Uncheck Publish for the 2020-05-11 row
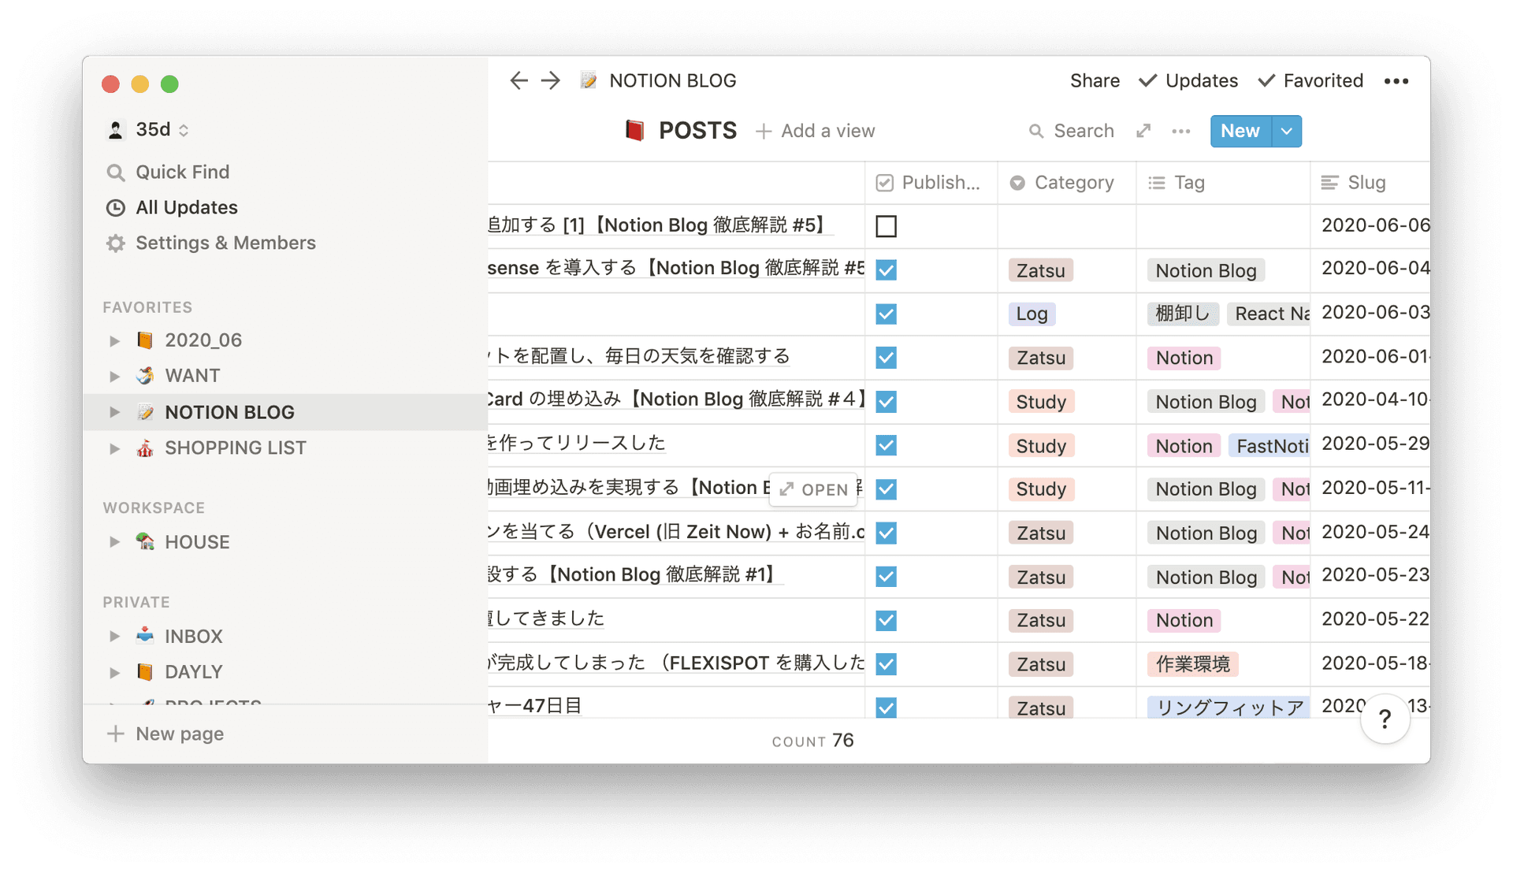 (887, 489)
